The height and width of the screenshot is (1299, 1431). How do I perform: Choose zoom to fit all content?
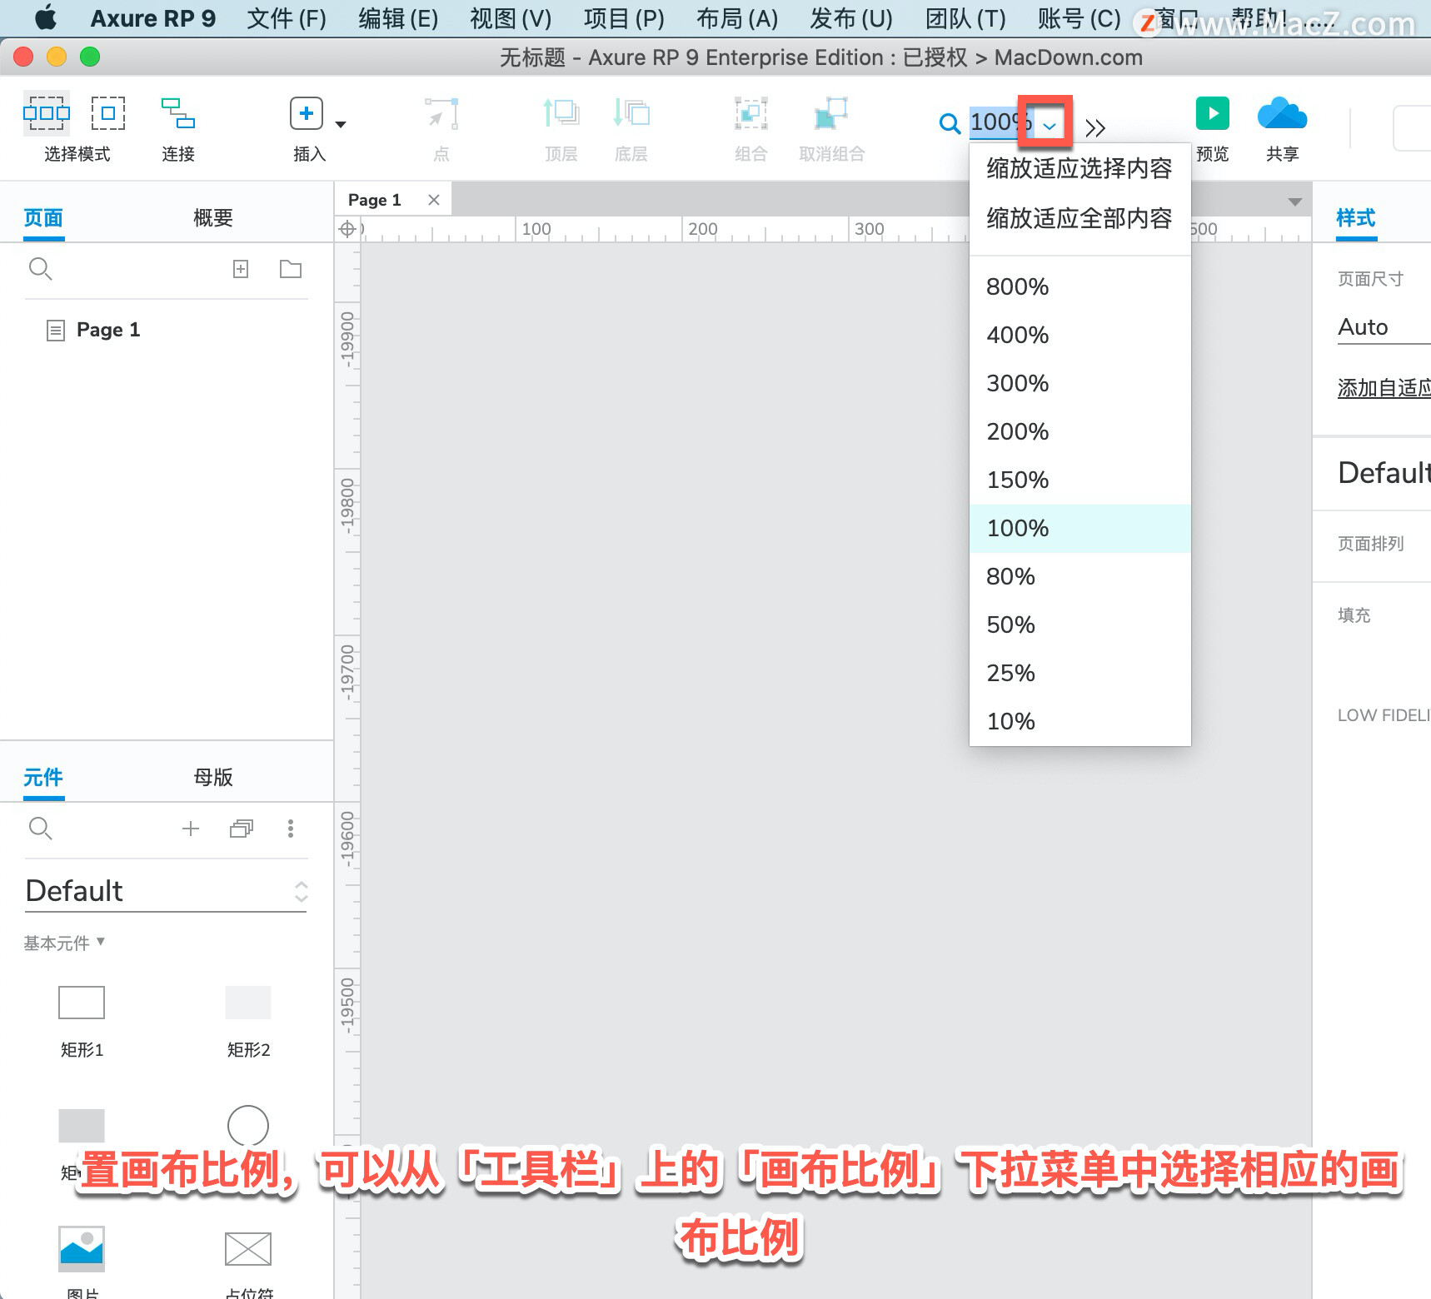1079,218
